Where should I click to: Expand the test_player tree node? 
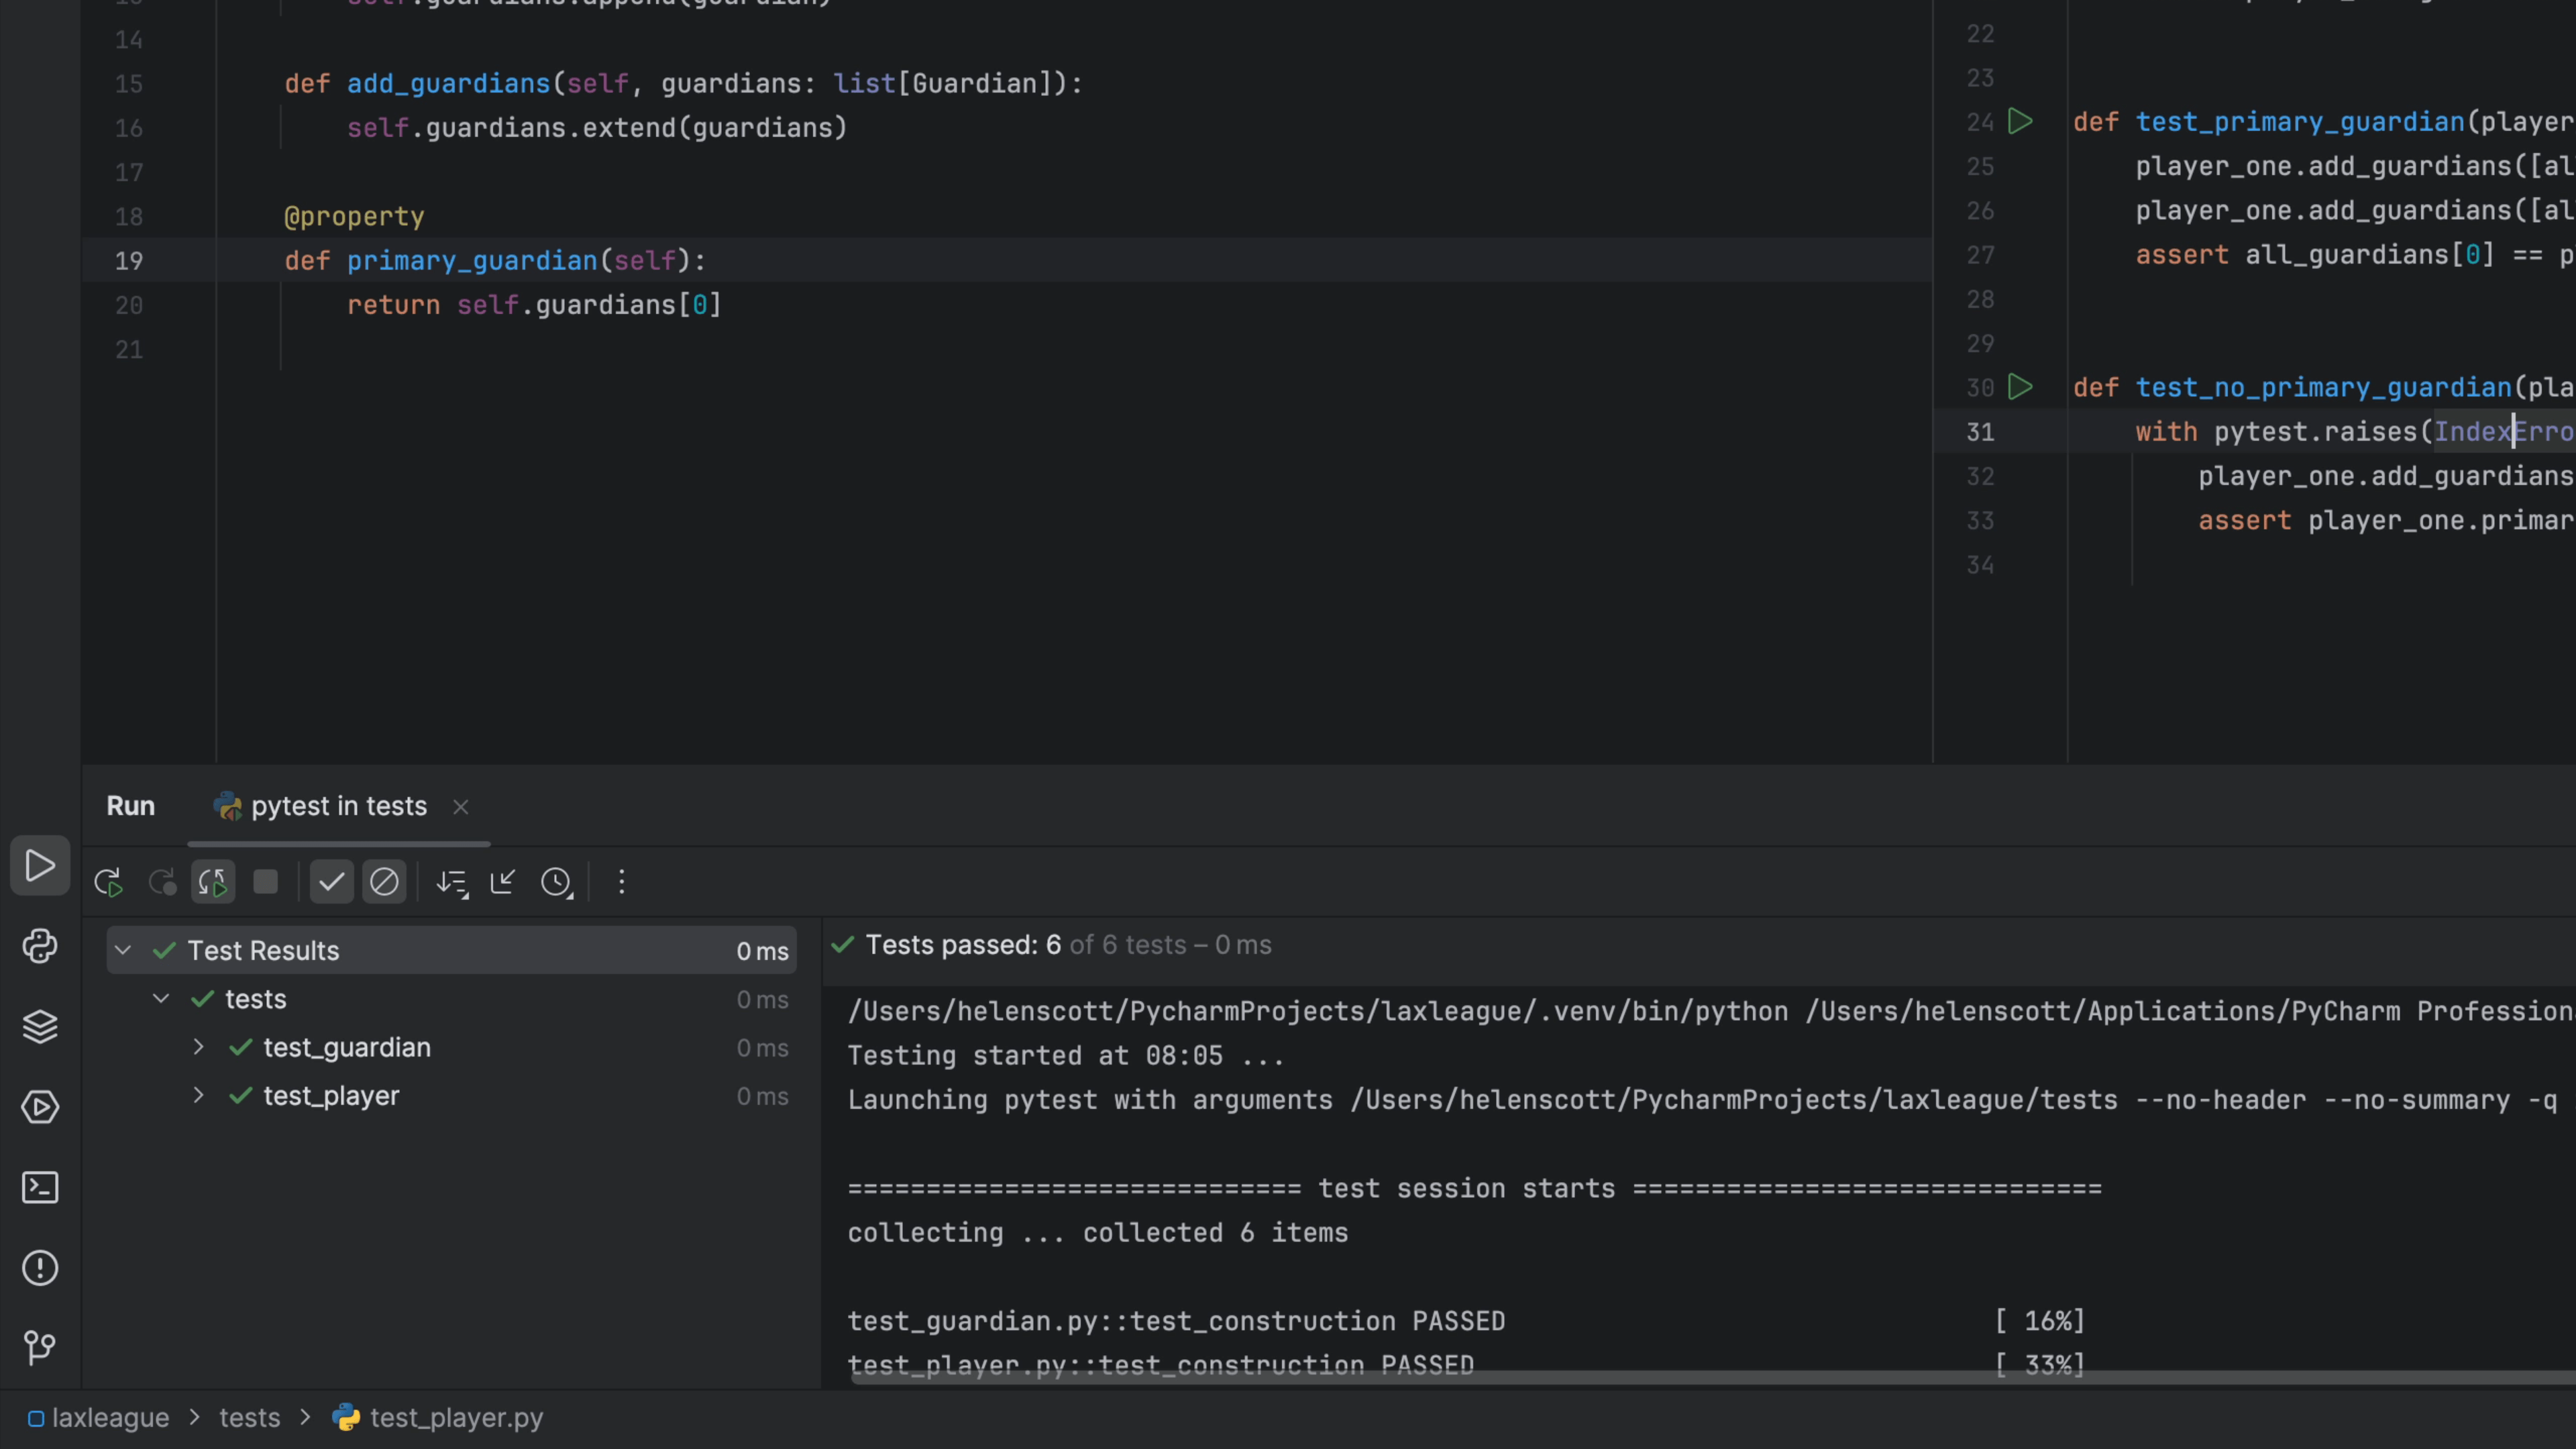198,1095
